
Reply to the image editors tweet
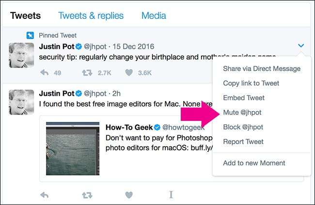point(44,195)
